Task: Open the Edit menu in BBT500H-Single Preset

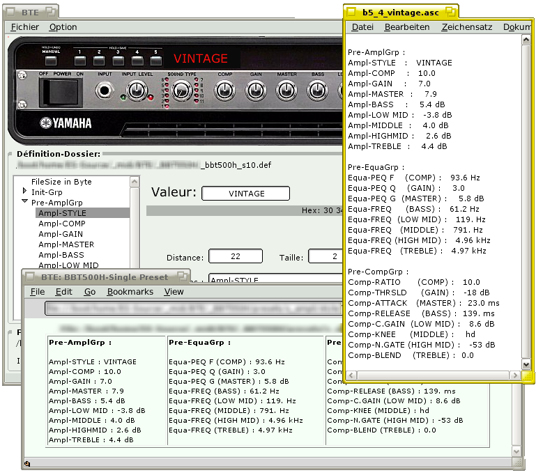Action: (64, 292)
